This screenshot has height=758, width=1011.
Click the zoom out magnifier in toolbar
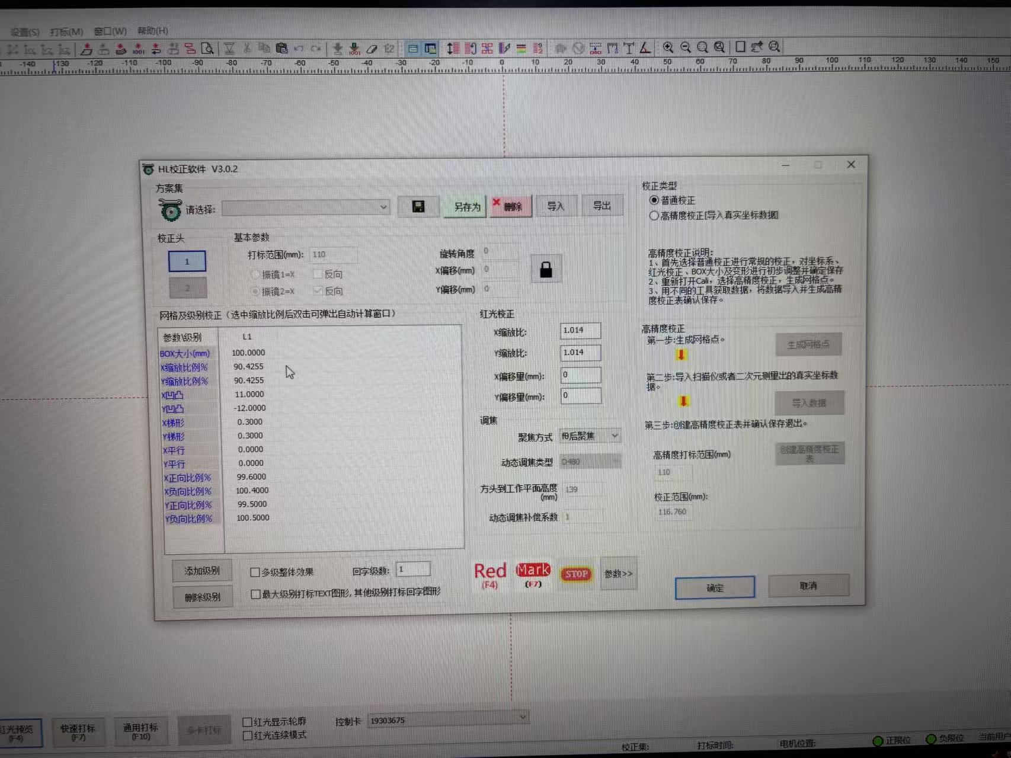(x=686, y=47)
